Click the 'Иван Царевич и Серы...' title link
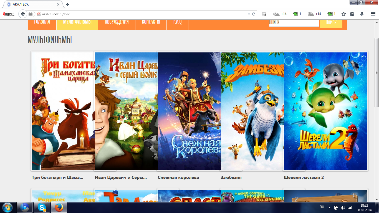The width and height of the screenshot is (379, 213). [x=121, y=177]
